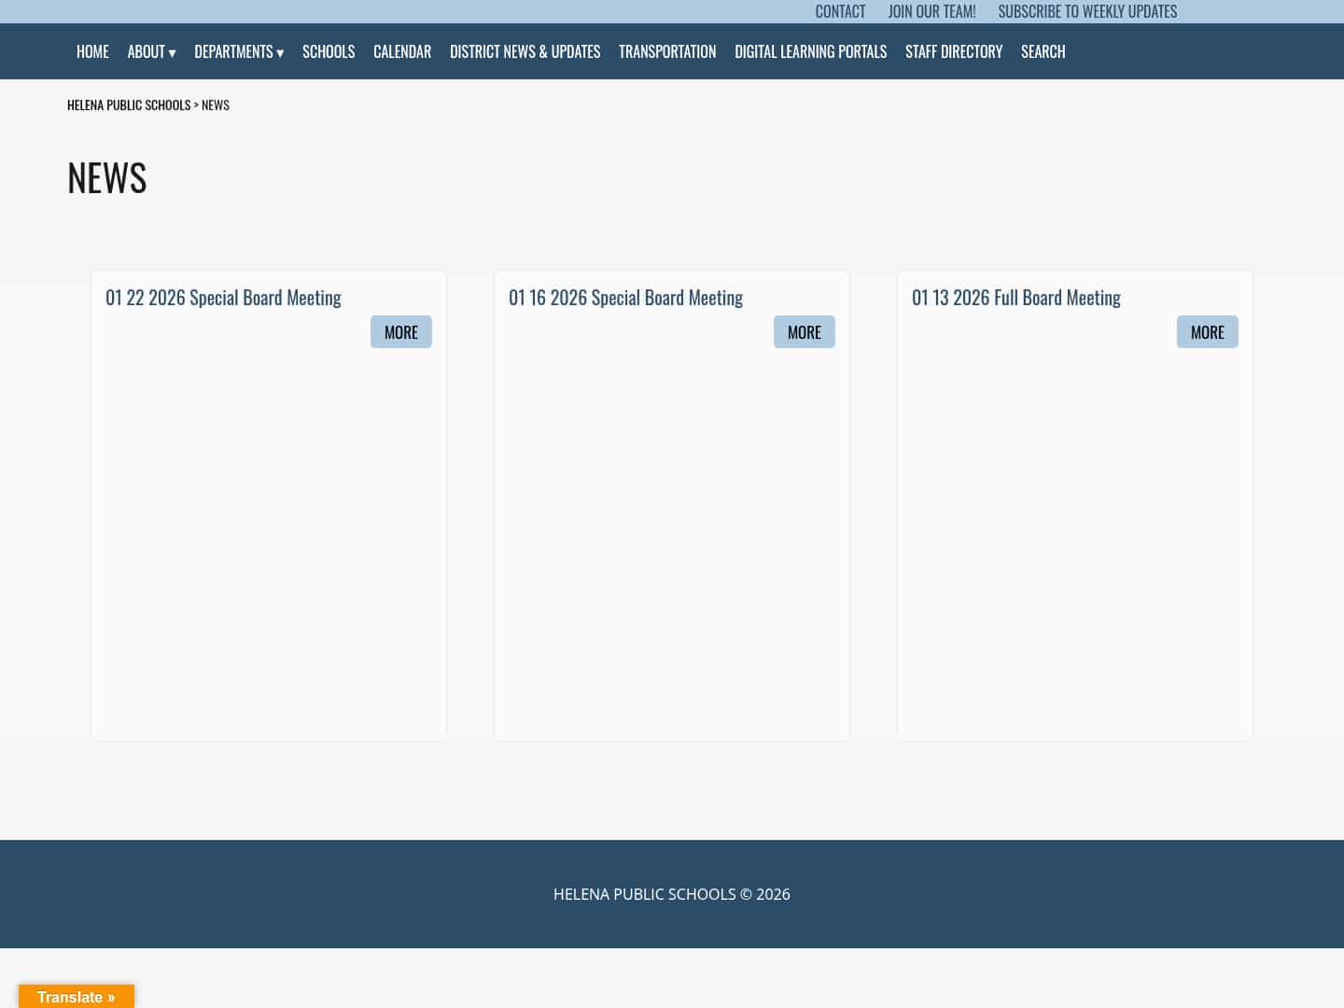Screen dimensions: 1344x1008
Task: Visit DIGITAL LEARNING PORTALS
Action: (810, 51)
